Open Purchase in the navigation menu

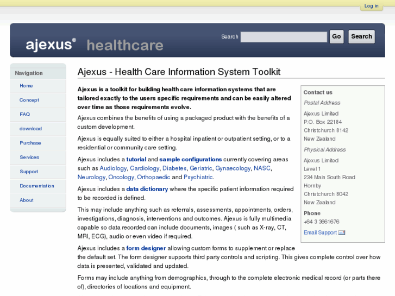(x=30, y=143)
